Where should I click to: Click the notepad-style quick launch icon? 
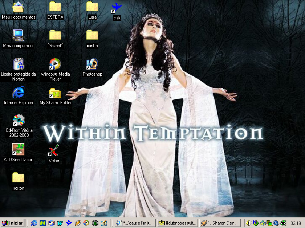(104, 223)
